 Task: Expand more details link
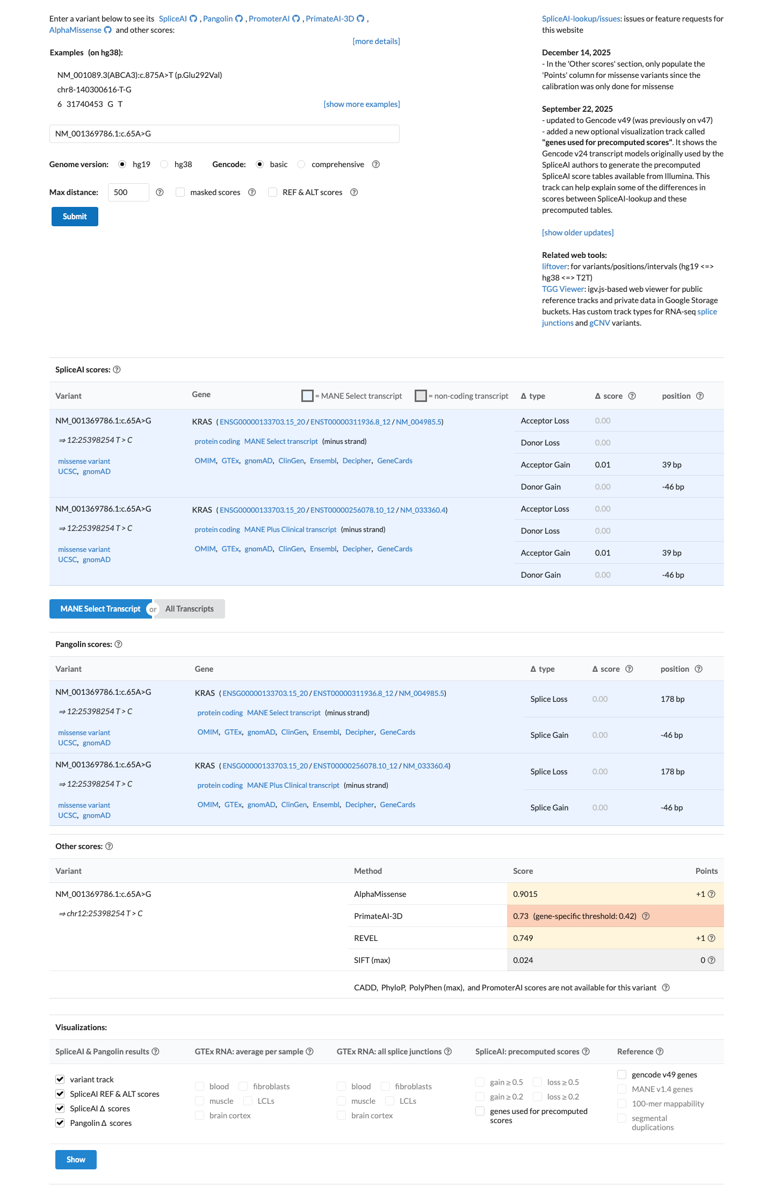tap(376, 41)
